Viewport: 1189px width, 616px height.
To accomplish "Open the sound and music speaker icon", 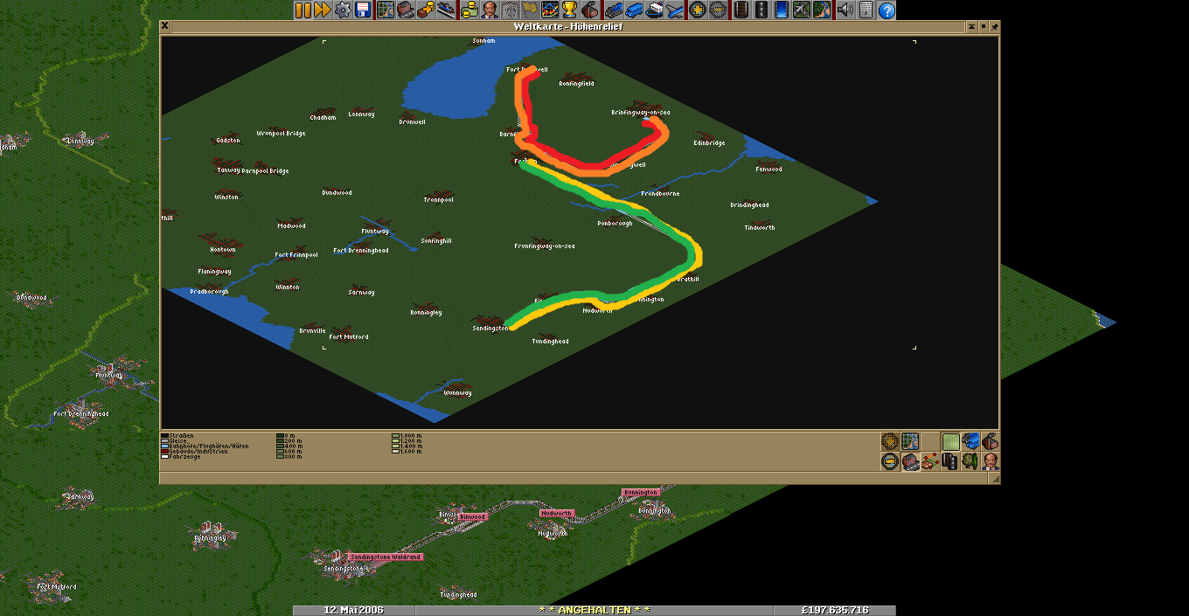I will [845, 10].
